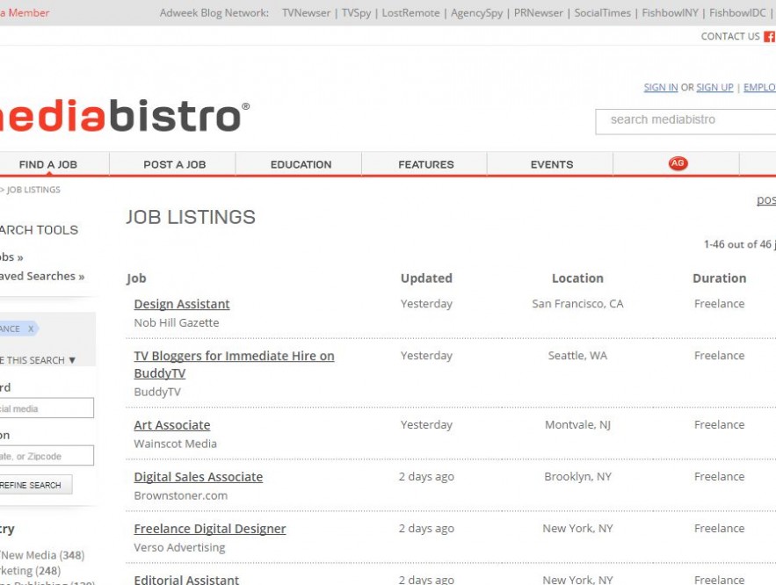The height and width of the screenshot is (585, 776).
Task: Sort by the Updated column header
Action: pos(426,278)
